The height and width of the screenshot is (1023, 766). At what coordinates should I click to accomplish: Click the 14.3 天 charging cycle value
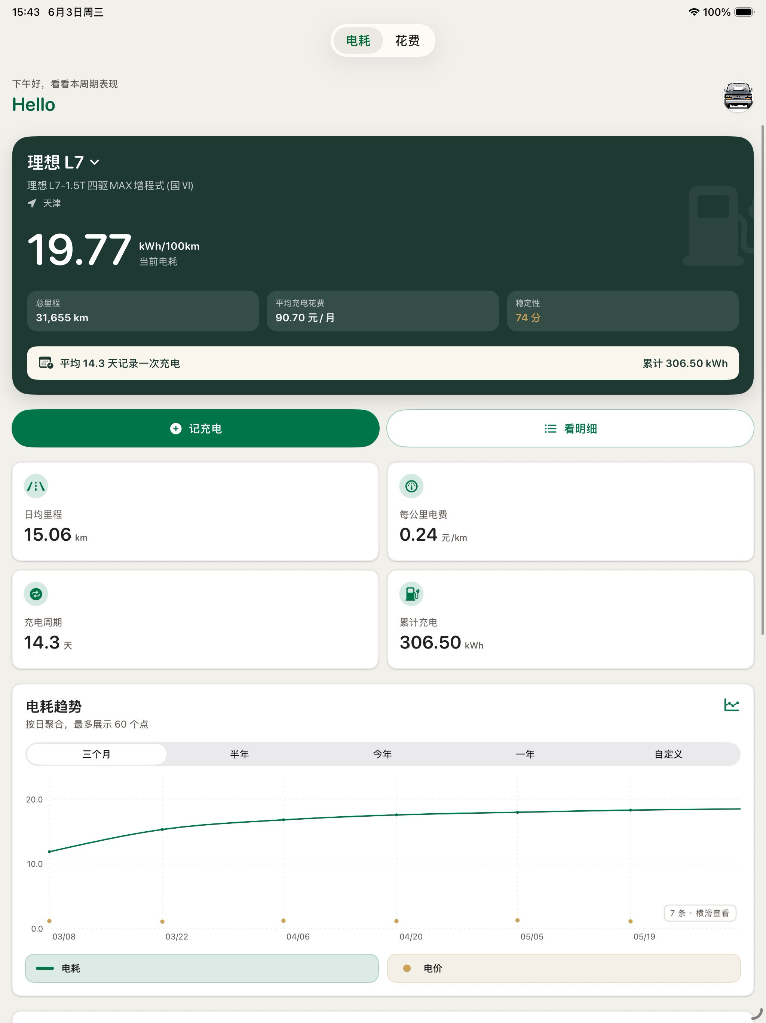tap(48, 643)
